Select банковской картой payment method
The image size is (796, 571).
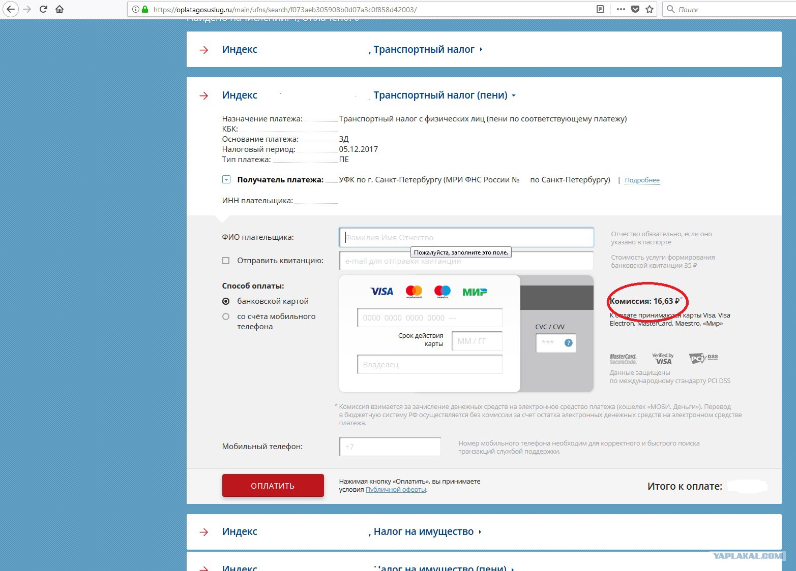click(x=226, y=301)
